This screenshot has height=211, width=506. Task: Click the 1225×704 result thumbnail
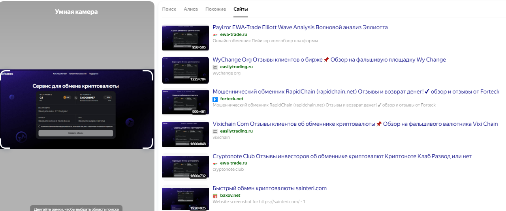pos(185,69)
